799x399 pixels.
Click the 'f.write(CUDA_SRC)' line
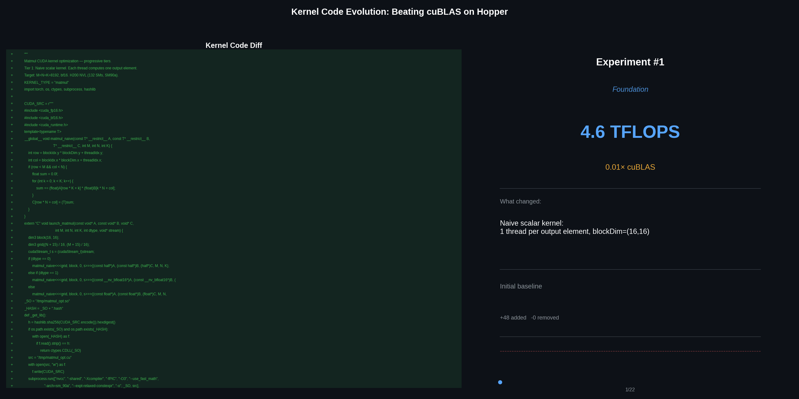[48, 372]
